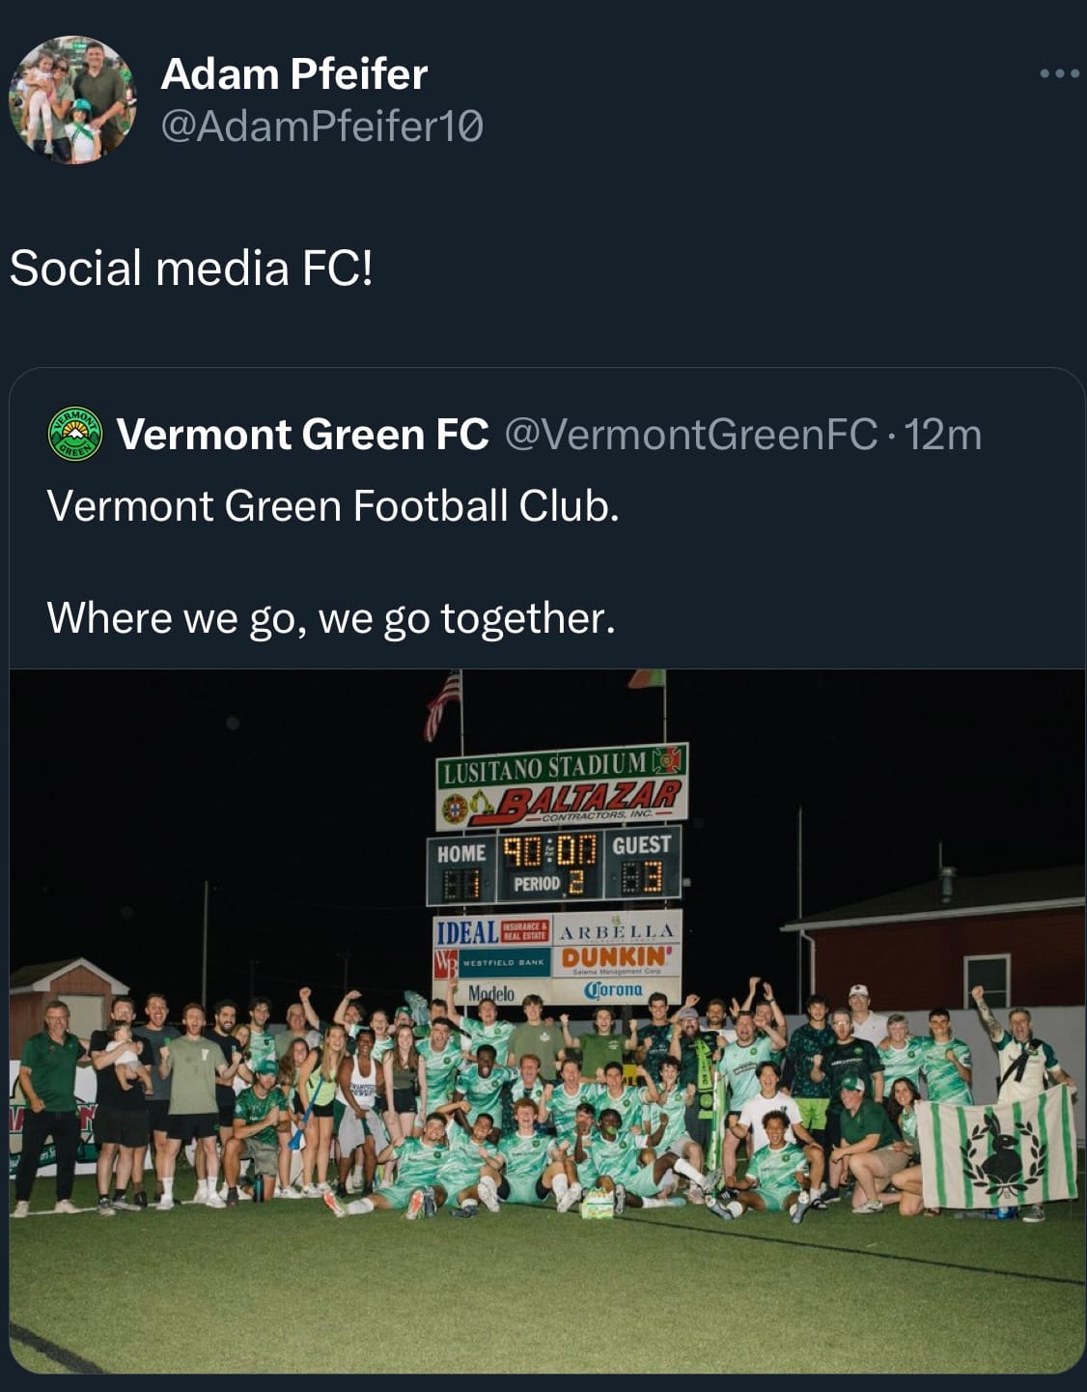The image size is (1087, 1392).
Task: Open the @AdamPfeifer10 handle link
Action: [x=321, y=127]
